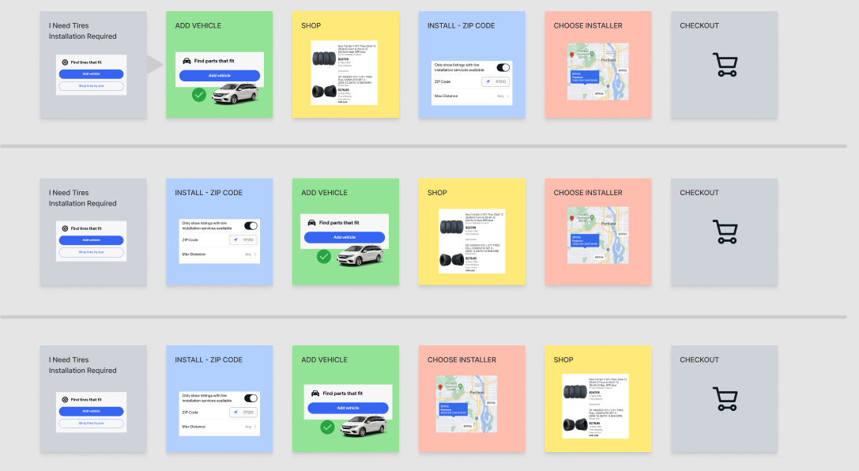Screen dimensions: 859x471
Task: Select blue installer callout on top row map
Action: [585, 77]
